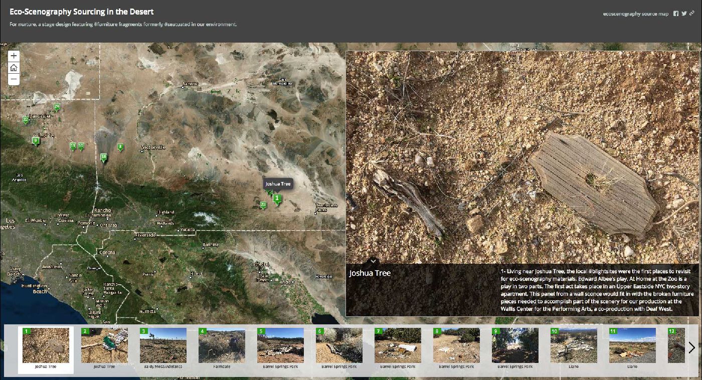Open the ecoscenography source map link
702x380 pixels.
(x=635, y=14)
